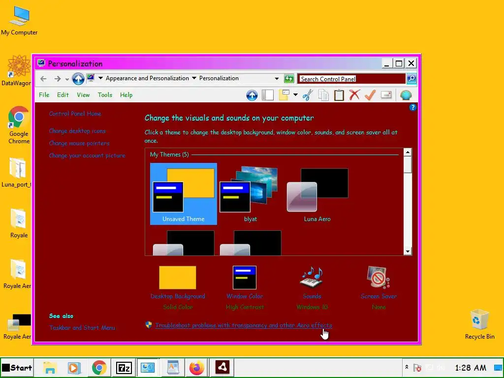Open File Explorer from the taskbar
504x378 pixels.
tap(50, 368)
